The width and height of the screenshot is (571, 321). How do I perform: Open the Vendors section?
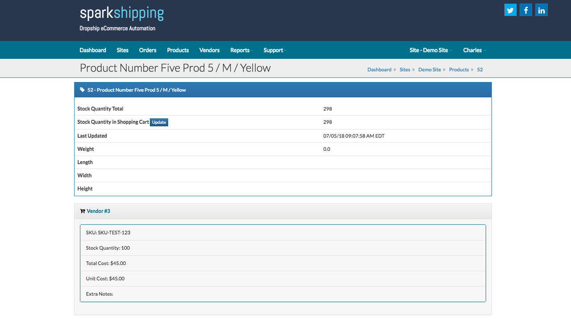click(209, 50)
